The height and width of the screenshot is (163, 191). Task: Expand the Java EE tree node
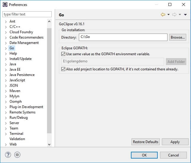click(6, 69)
